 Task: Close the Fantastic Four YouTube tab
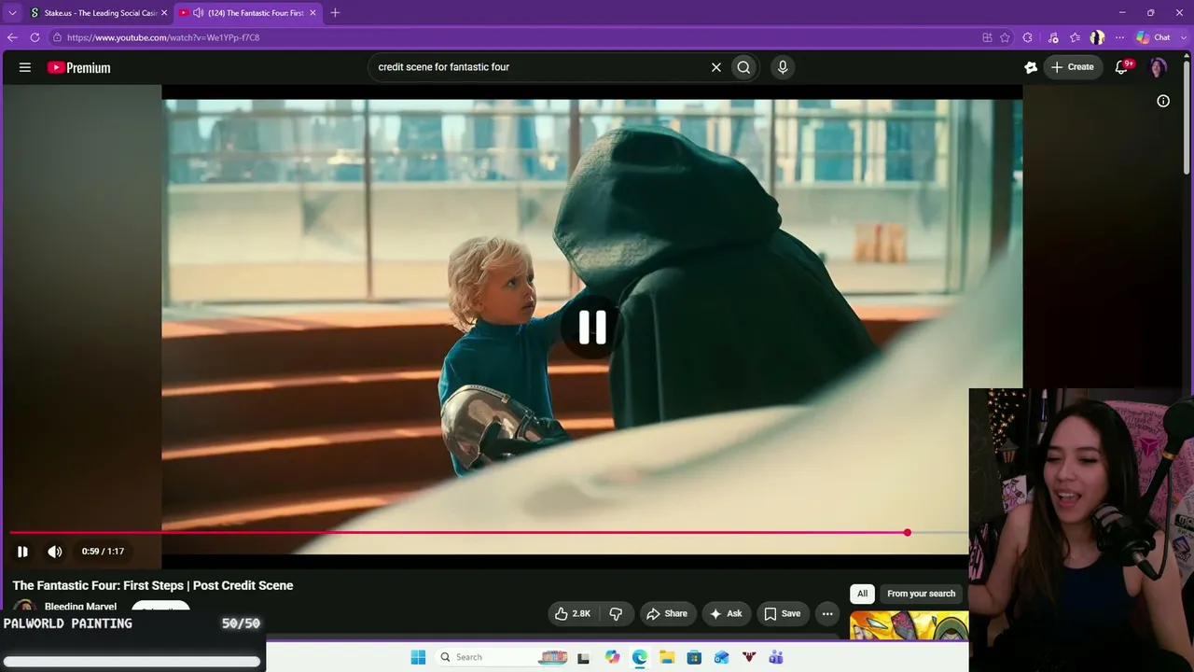tap(312, 13)
